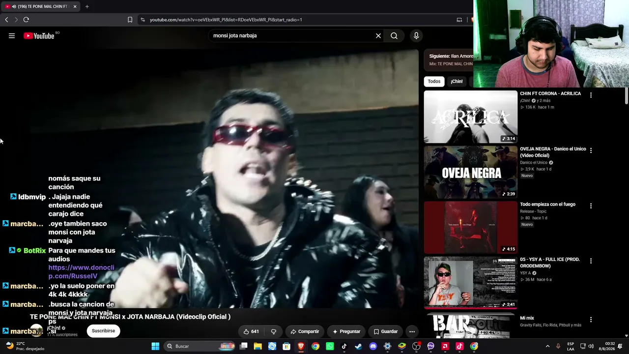Click the title 05 - YSY A - FULL ICE

coord(550,263)
